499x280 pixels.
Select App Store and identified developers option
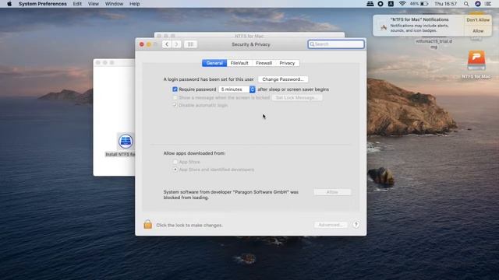[175, 170]
